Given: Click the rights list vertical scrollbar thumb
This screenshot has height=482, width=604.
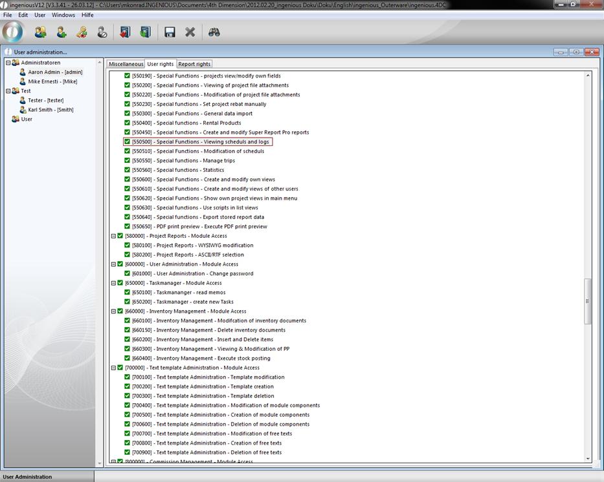Looking at the screenshot, I should coord(588,301).
